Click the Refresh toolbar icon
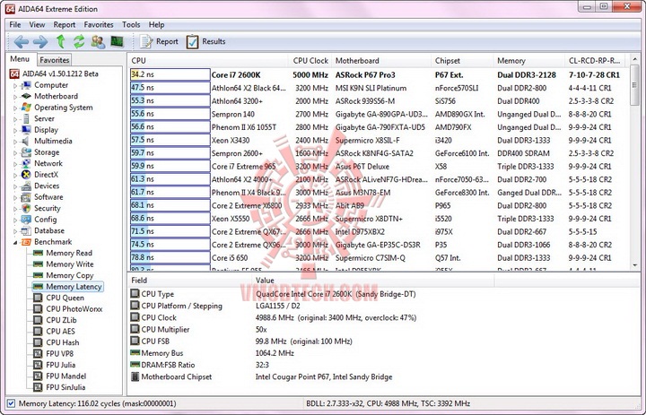This screenshot has height=415, width=646. (79, 41)
